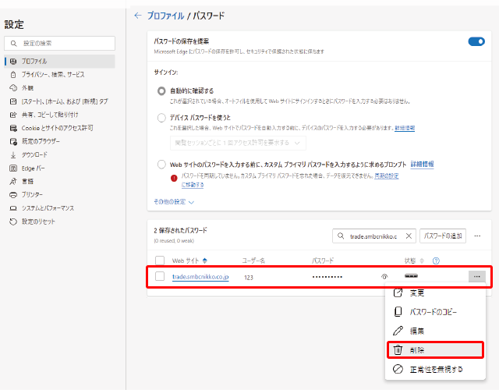Viewport: 499px width, 390px height.
Task: Open row options for trade.smbcnikko.co.jp
Action: click(x=476, y=276)
